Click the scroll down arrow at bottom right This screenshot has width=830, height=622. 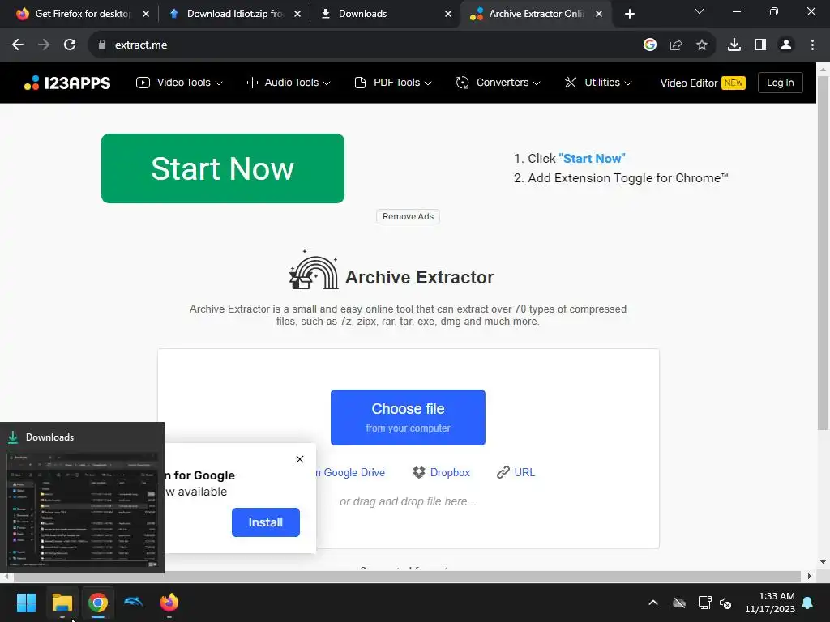pyautogui.click(x=824, y=562)
